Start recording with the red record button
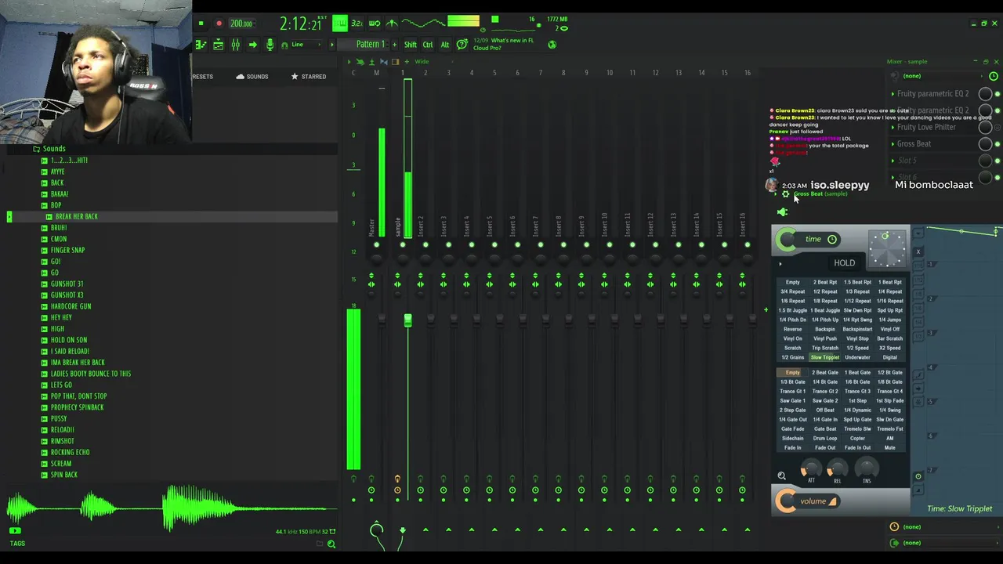1003x564 pixels. click(x=219, y=23)
